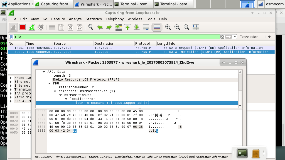
Task: Go back in packet history arrow
Action: [x=100, y=27]
